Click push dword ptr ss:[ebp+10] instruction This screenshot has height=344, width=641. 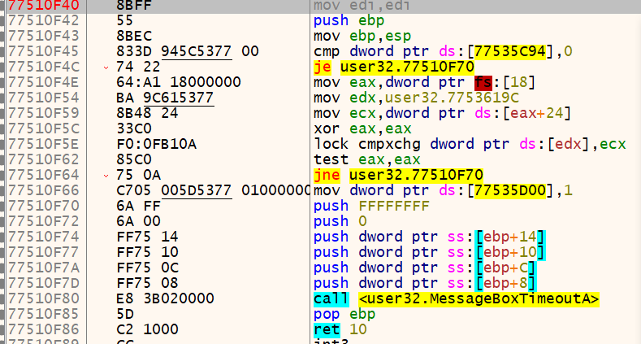[429, 252]
